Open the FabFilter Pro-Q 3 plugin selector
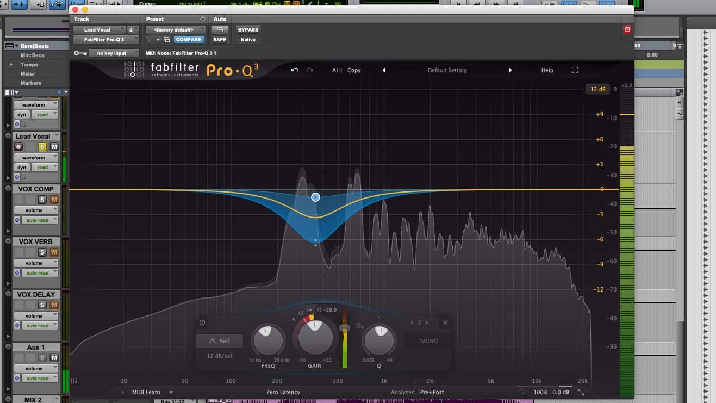This screenshot has height=403, width=716. [107, 40]
